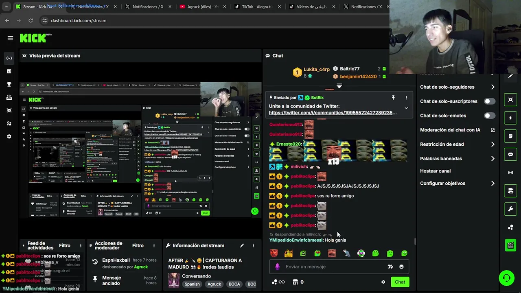Viewport: 521px width, 293px height.
Task: Open the podium leaderboard sidebar icon
Action: [9, 97]
